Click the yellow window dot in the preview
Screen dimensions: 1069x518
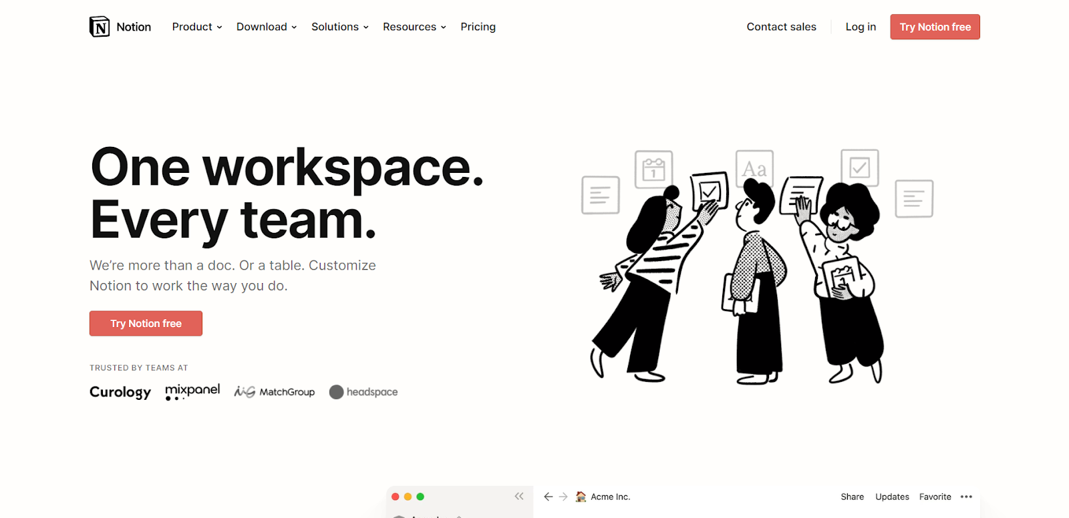click(x=408, y=497)
